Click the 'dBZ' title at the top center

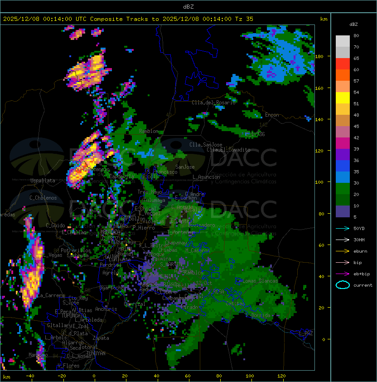tap(188, 6)
